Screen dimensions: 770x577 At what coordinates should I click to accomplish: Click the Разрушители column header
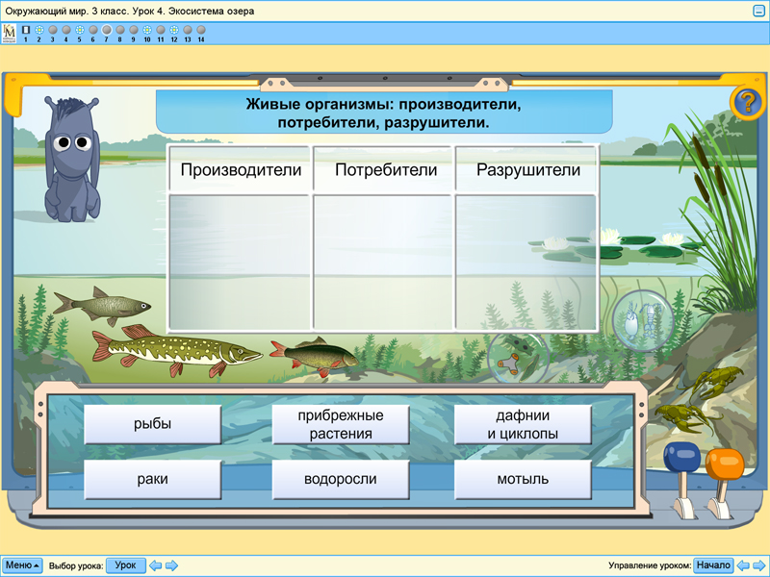tap(527, 169)
